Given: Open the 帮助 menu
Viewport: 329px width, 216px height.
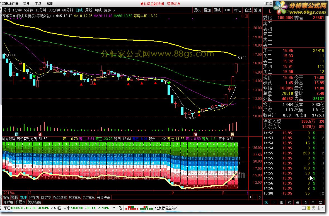Looking at the screenshot, I should click(x=50, y=4).
